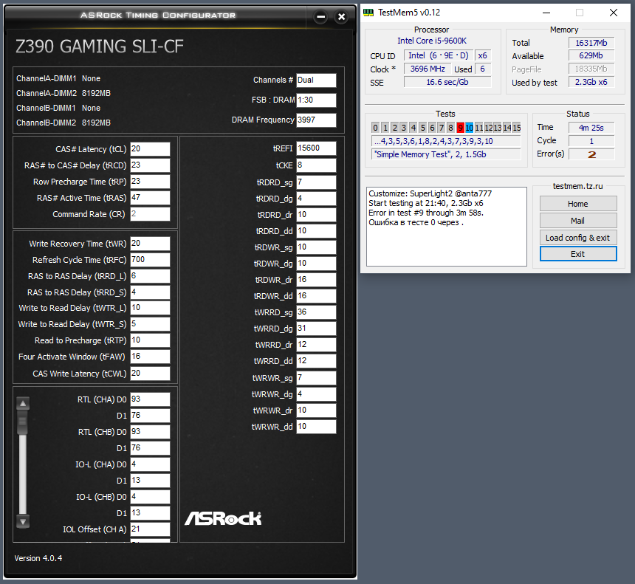Click the tRRD_S value field

[150, 292]
